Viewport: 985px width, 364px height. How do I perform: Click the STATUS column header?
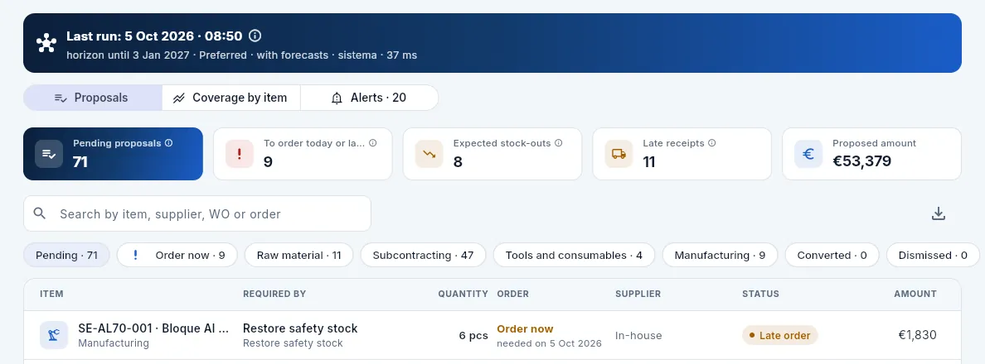coord(761,294)
